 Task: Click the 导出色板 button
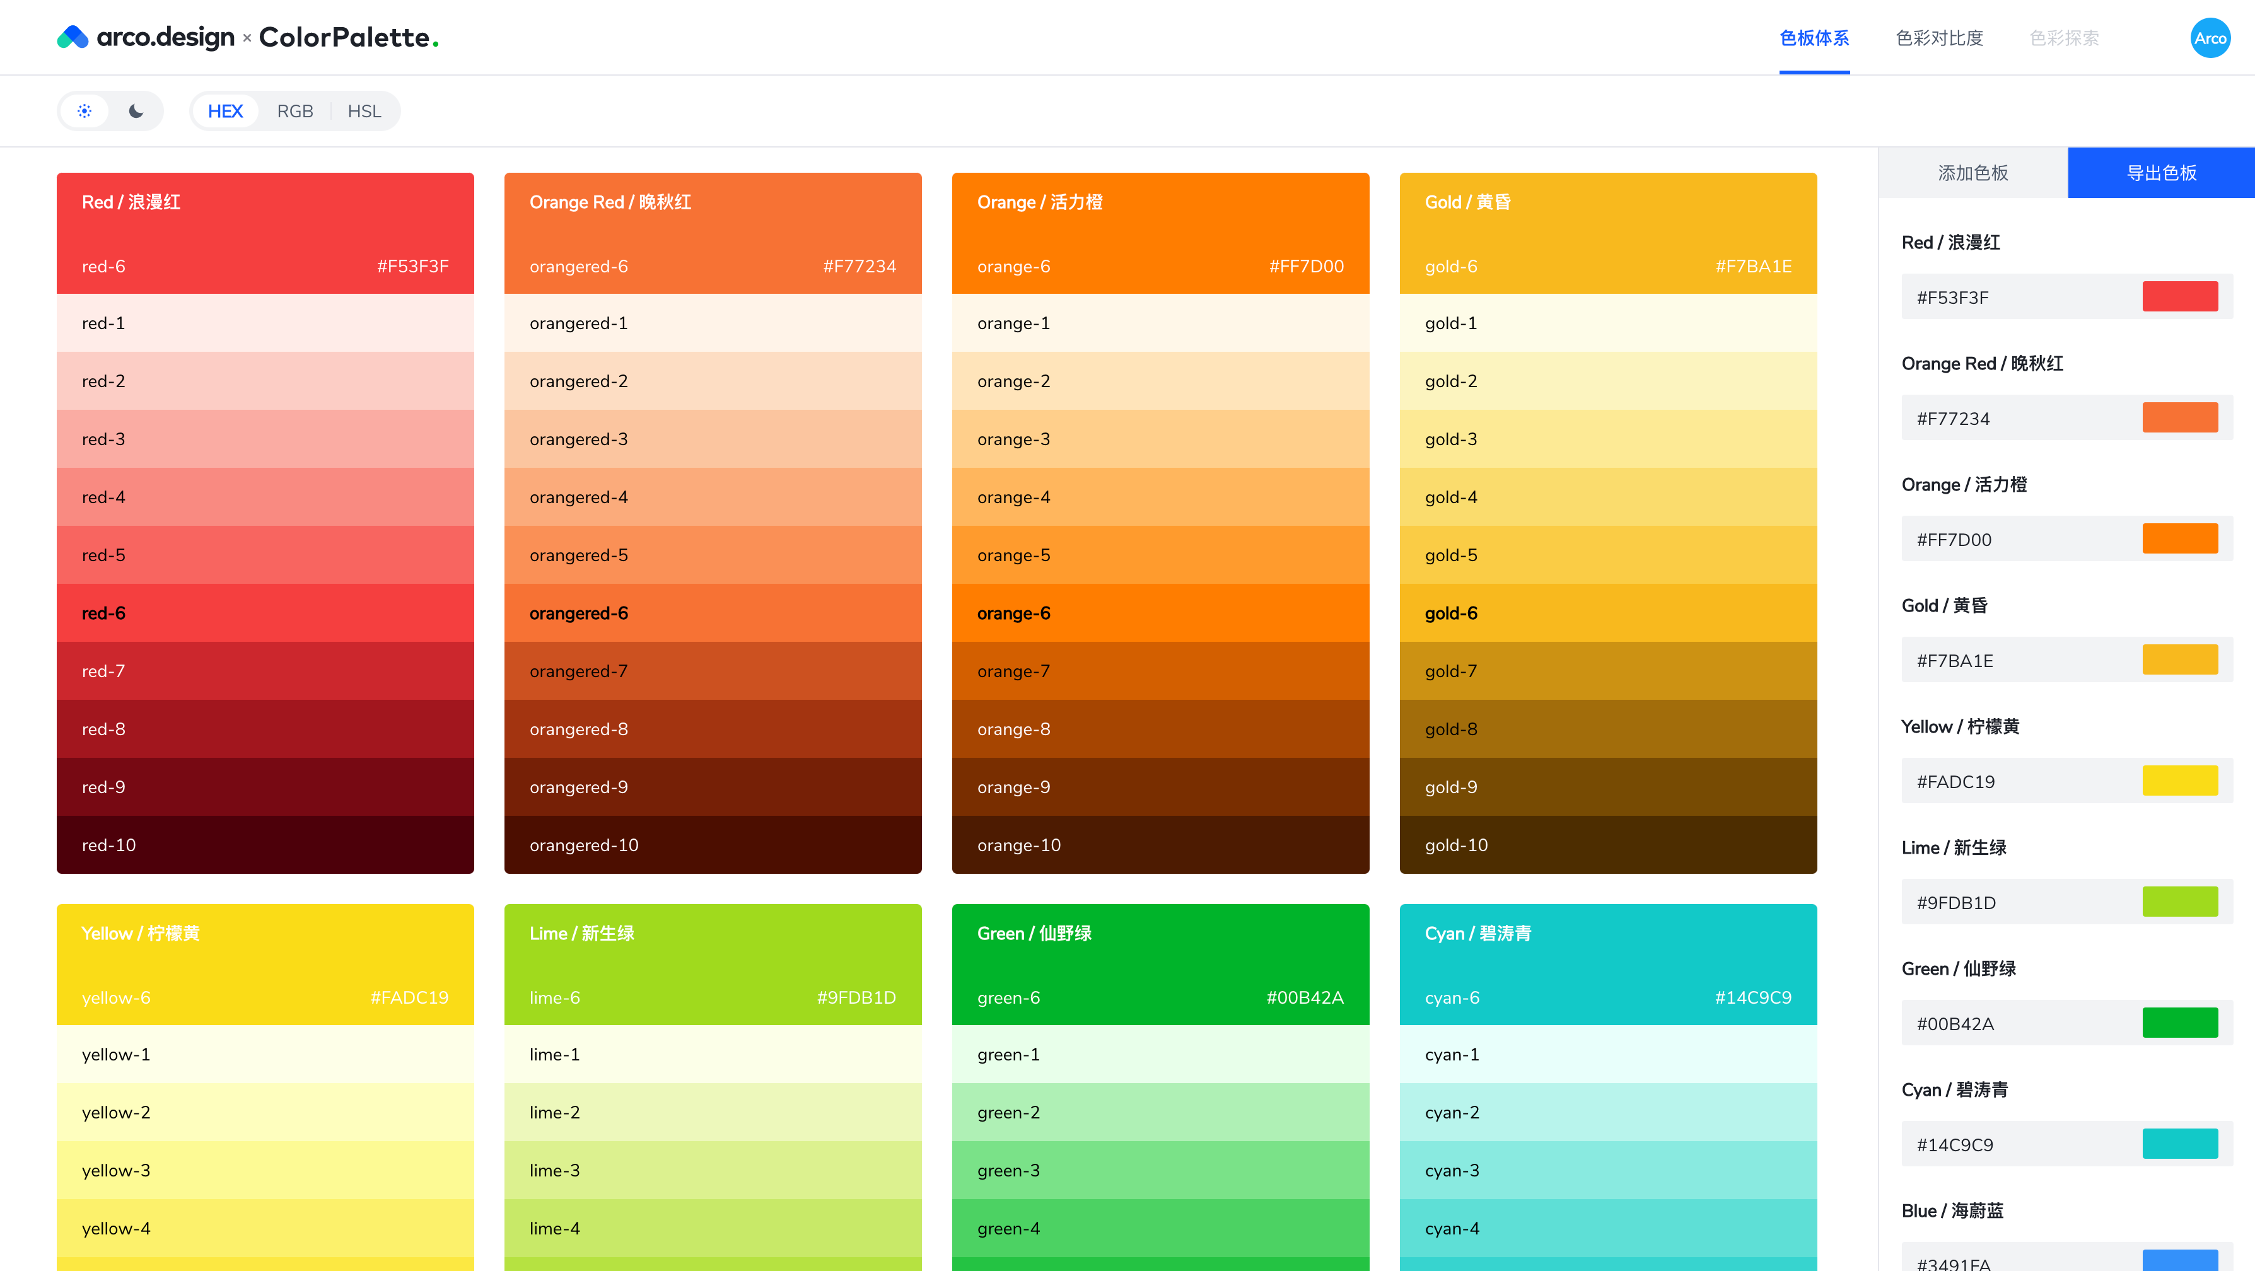2161,173
